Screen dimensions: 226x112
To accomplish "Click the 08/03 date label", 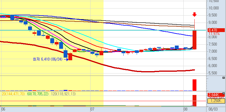I will tap(214, 110).
